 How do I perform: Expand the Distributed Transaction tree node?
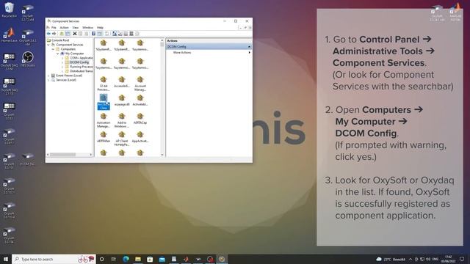click(62, 71)
